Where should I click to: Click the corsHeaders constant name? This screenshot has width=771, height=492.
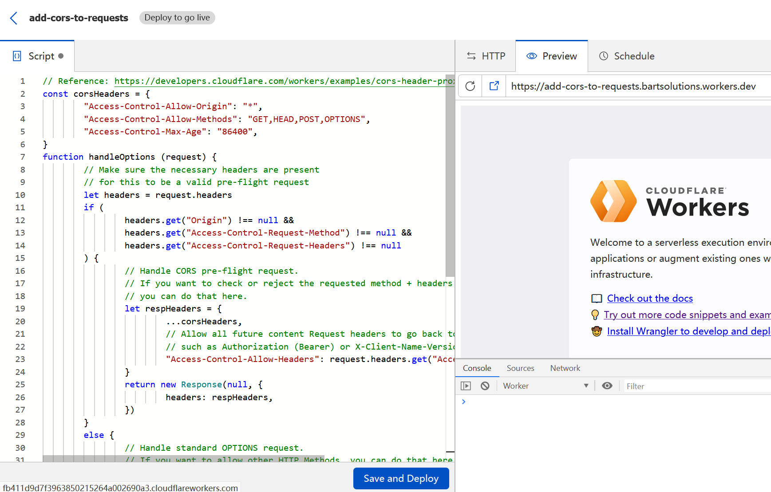tap(102, 94)
